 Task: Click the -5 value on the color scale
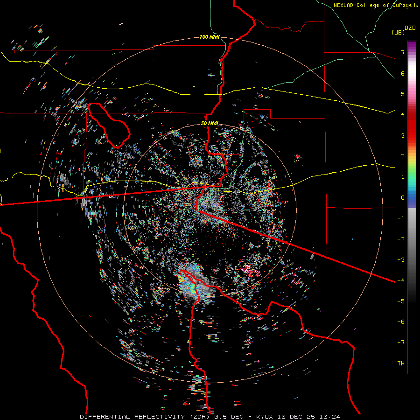(x=401, y=301)
